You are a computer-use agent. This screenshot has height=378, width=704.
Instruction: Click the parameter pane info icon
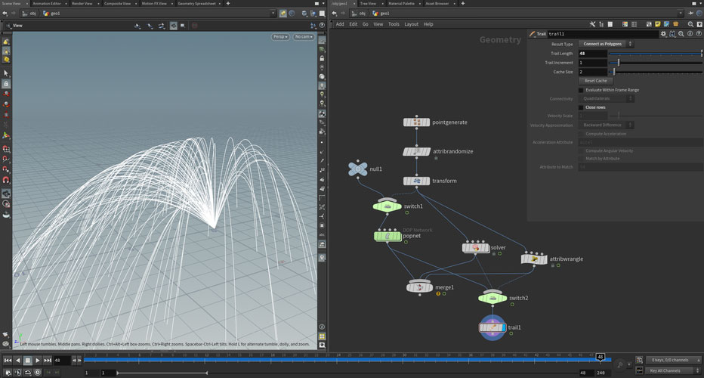pos(690,34)
